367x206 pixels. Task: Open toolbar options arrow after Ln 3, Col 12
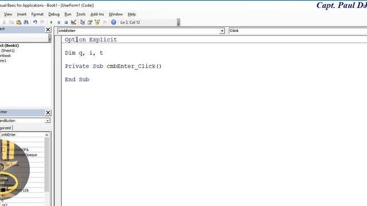tap(178, 23)
